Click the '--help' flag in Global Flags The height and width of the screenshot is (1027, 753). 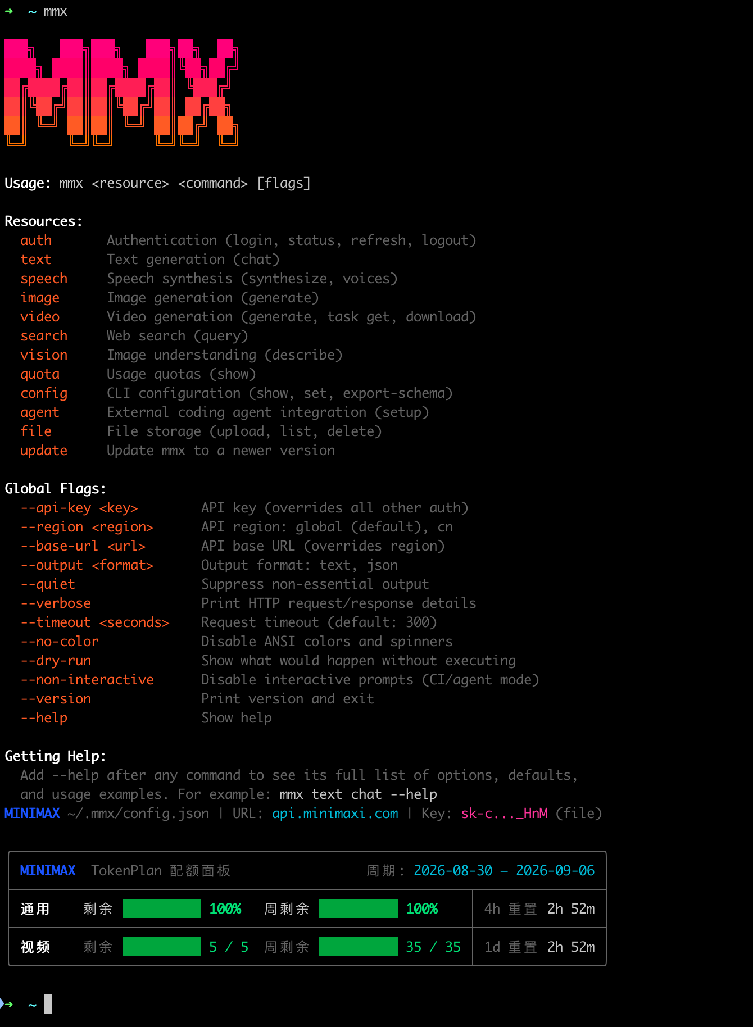click(x=44, y=718)
